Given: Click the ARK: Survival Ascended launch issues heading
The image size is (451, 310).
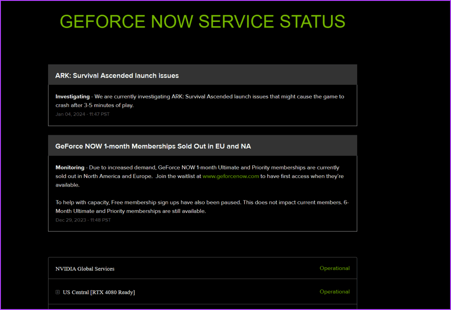Looking at the screenshot, I should [x=117, y=75].
